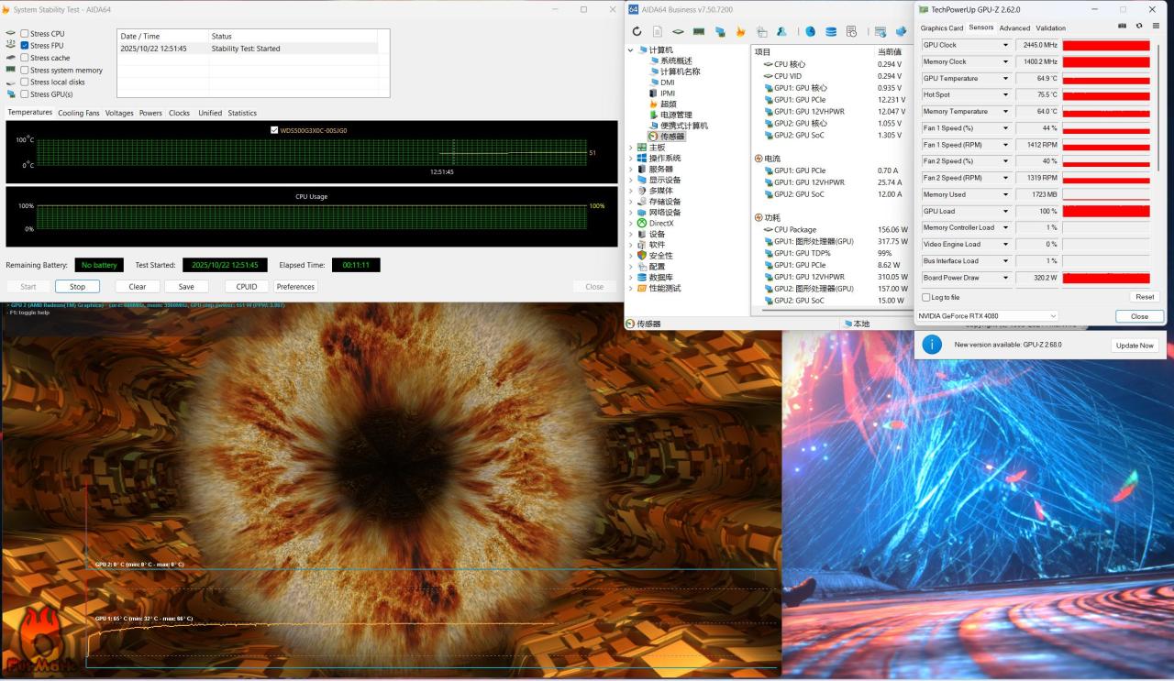This screenshot has height=681, width=1174.
Task: Click the flame stability test toolbar icon
Action: point(741,31)
